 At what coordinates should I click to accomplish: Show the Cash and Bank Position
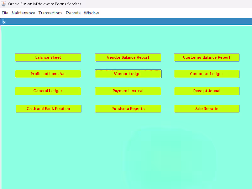coord(49,109)
